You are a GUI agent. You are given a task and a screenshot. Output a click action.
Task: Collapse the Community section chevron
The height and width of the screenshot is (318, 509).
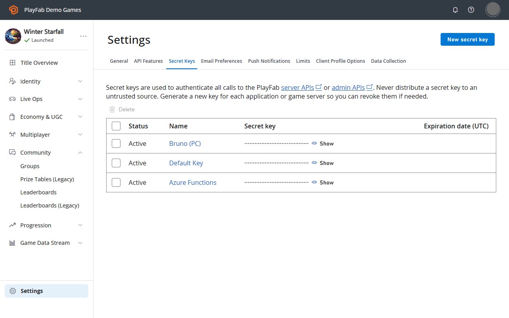click(80, 153)
